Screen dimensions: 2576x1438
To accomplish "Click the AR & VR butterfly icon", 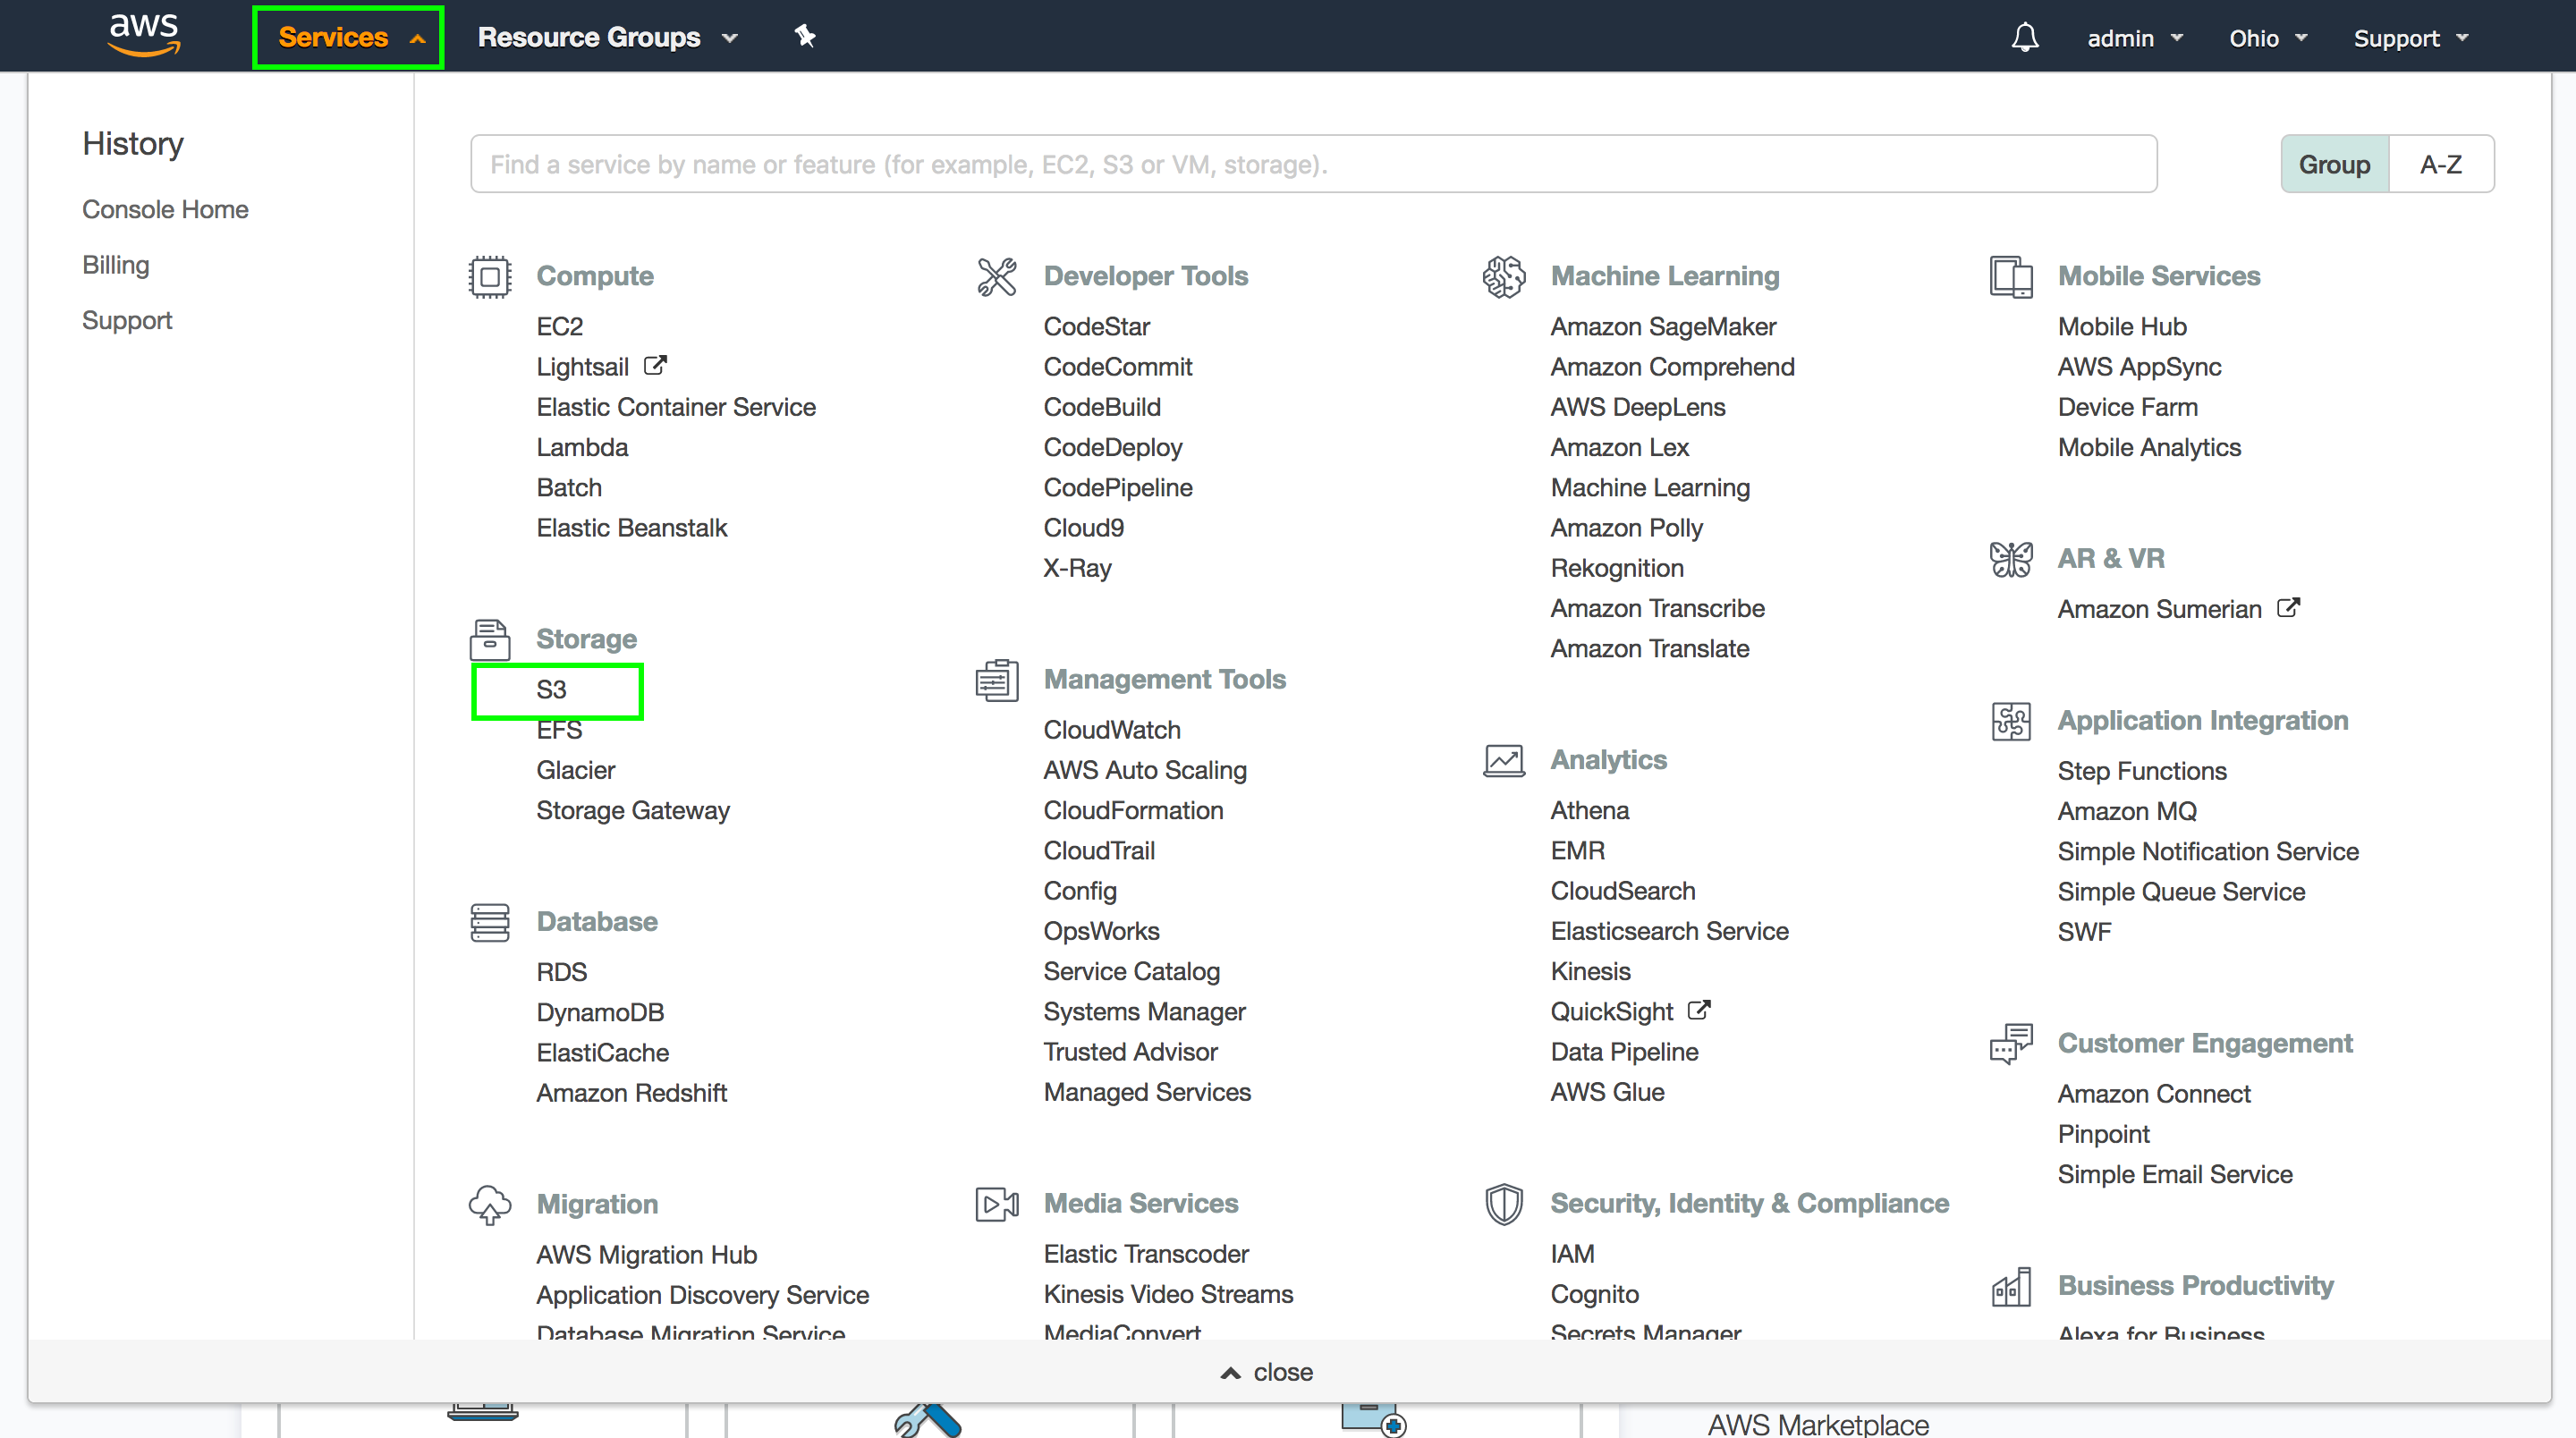I will coord(2010,559).
